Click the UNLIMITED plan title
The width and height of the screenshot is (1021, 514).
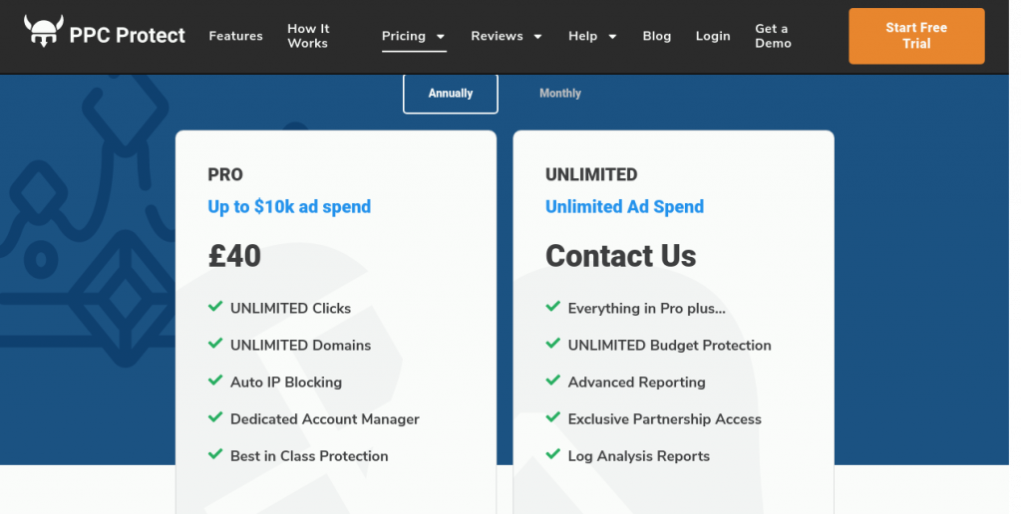[x=591, y=174]
